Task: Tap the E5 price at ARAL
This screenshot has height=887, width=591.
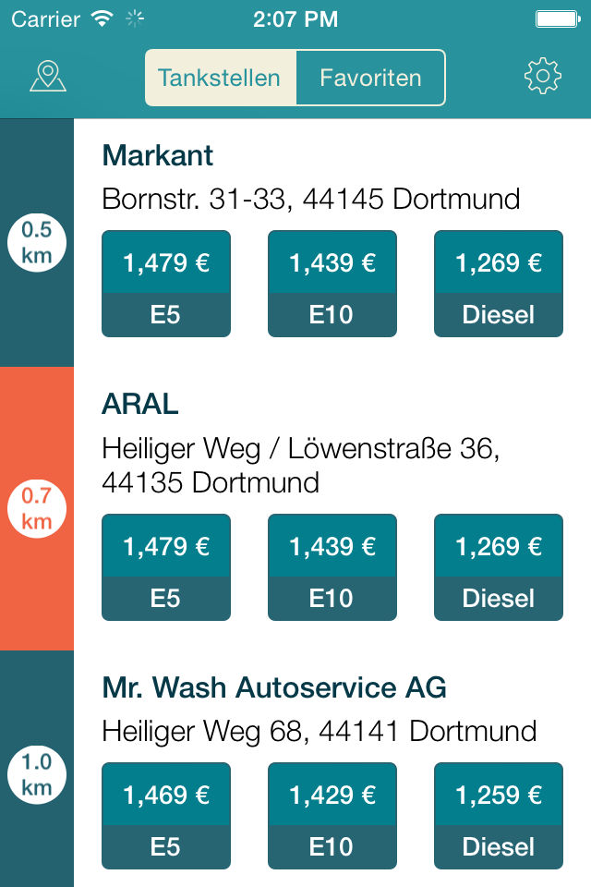Action: (x=166, y=567)
